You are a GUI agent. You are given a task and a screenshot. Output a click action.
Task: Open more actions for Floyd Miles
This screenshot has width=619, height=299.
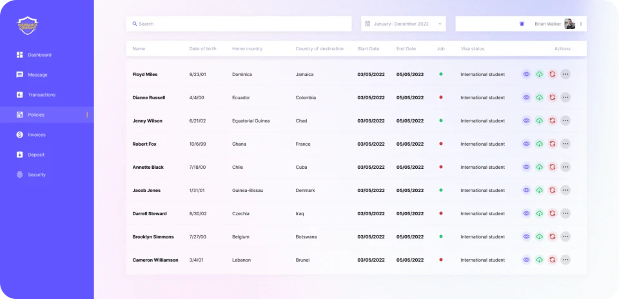click(x=565, y=74)
